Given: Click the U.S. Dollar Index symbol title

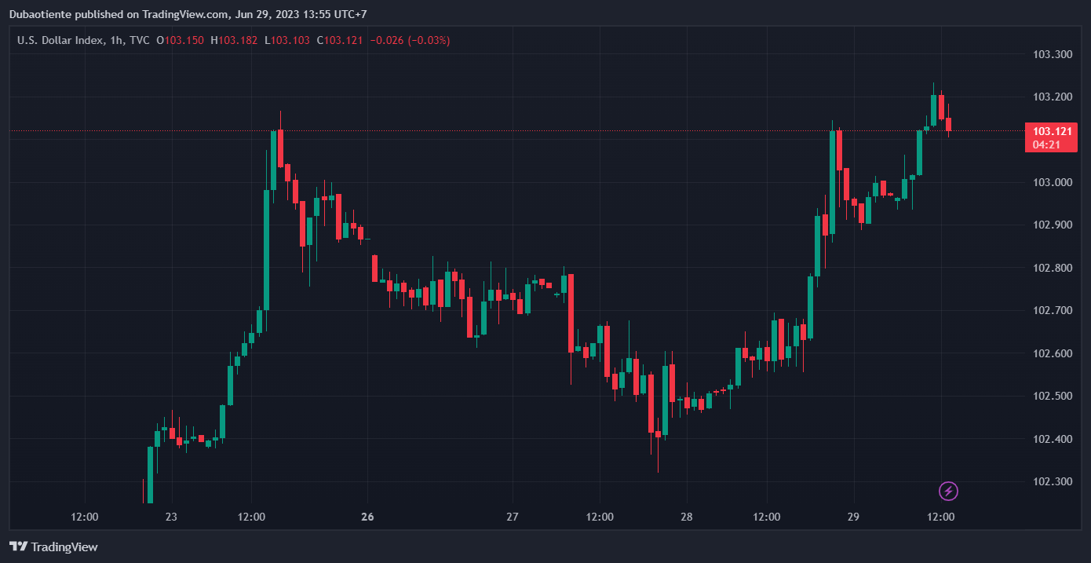Looking at the screenshot, I should coord(60,40).
